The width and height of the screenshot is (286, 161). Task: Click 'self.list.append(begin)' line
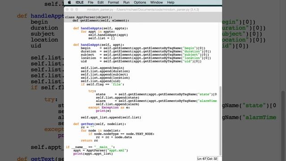coord(102,68)
